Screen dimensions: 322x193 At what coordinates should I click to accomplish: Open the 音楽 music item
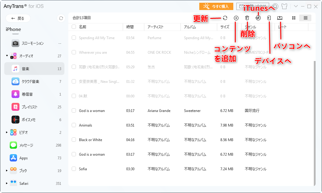click(34, 69)
